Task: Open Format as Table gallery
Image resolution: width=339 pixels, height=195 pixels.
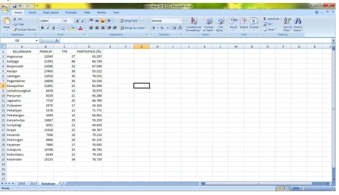Action: point(208,24)
